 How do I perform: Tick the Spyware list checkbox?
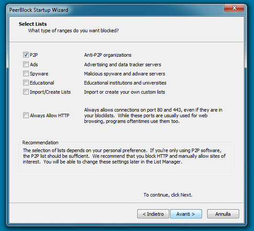[x=26, y=73]
